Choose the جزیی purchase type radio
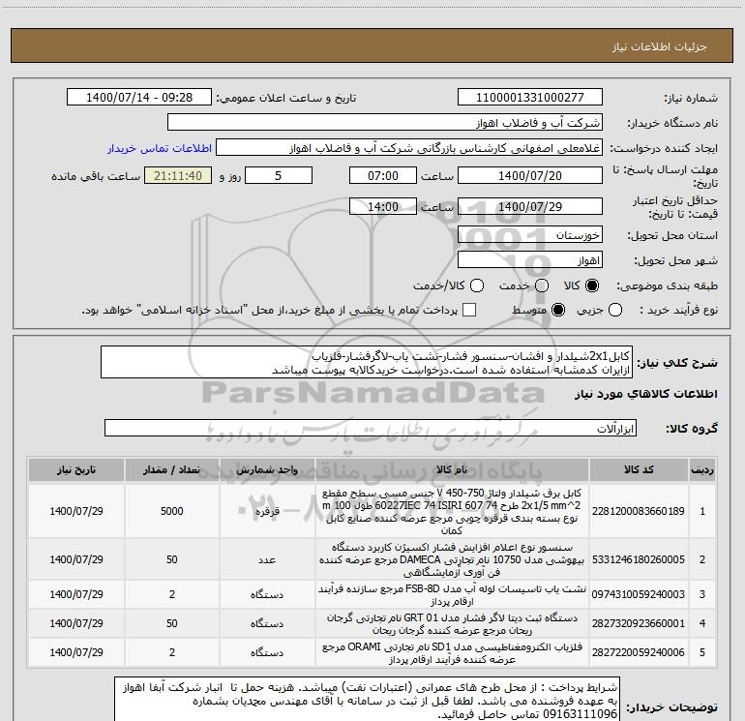The width and height of the screenshot is (745, 721). (x=615, y=311)
